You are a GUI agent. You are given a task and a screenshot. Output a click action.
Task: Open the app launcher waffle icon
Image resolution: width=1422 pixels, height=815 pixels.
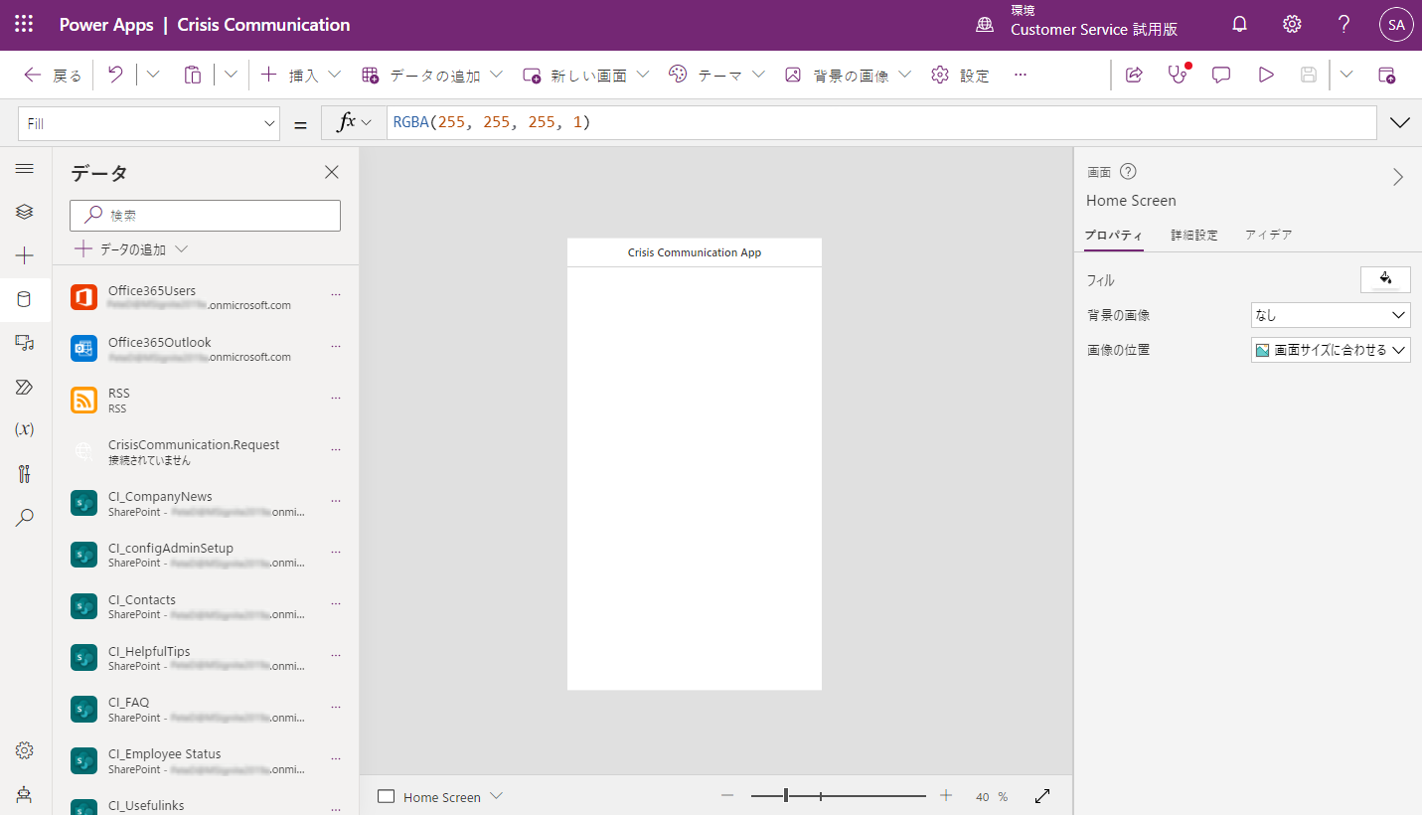tap(24, 25)
